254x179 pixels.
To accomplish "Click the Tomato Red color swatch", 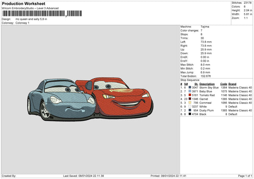I will coord(190,95).
